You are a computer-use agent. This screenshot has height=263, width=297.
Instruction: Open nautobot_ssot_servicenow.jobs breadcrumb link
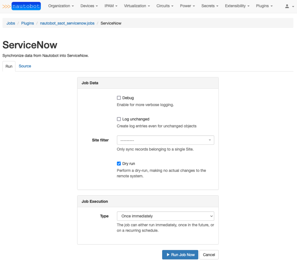tap(67, 23)
